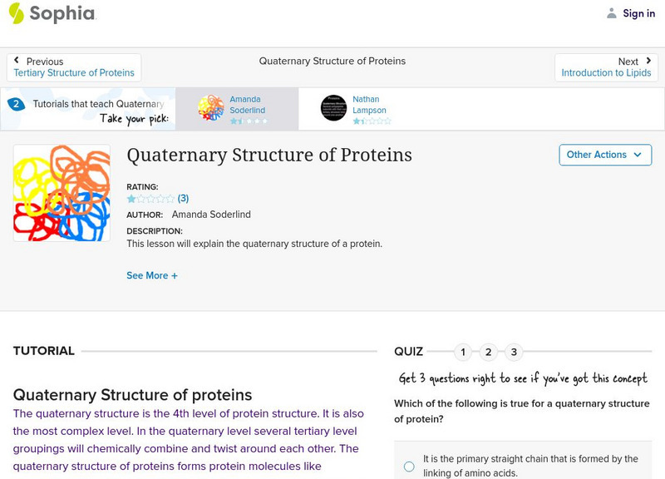The height and width of the screenshot is (479, 665).
Task: Click the Previous left chevron arrow
Action: (17, 61)
